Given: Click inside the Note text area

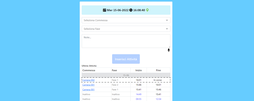Looking at the screenshot, I should (126, 41).
